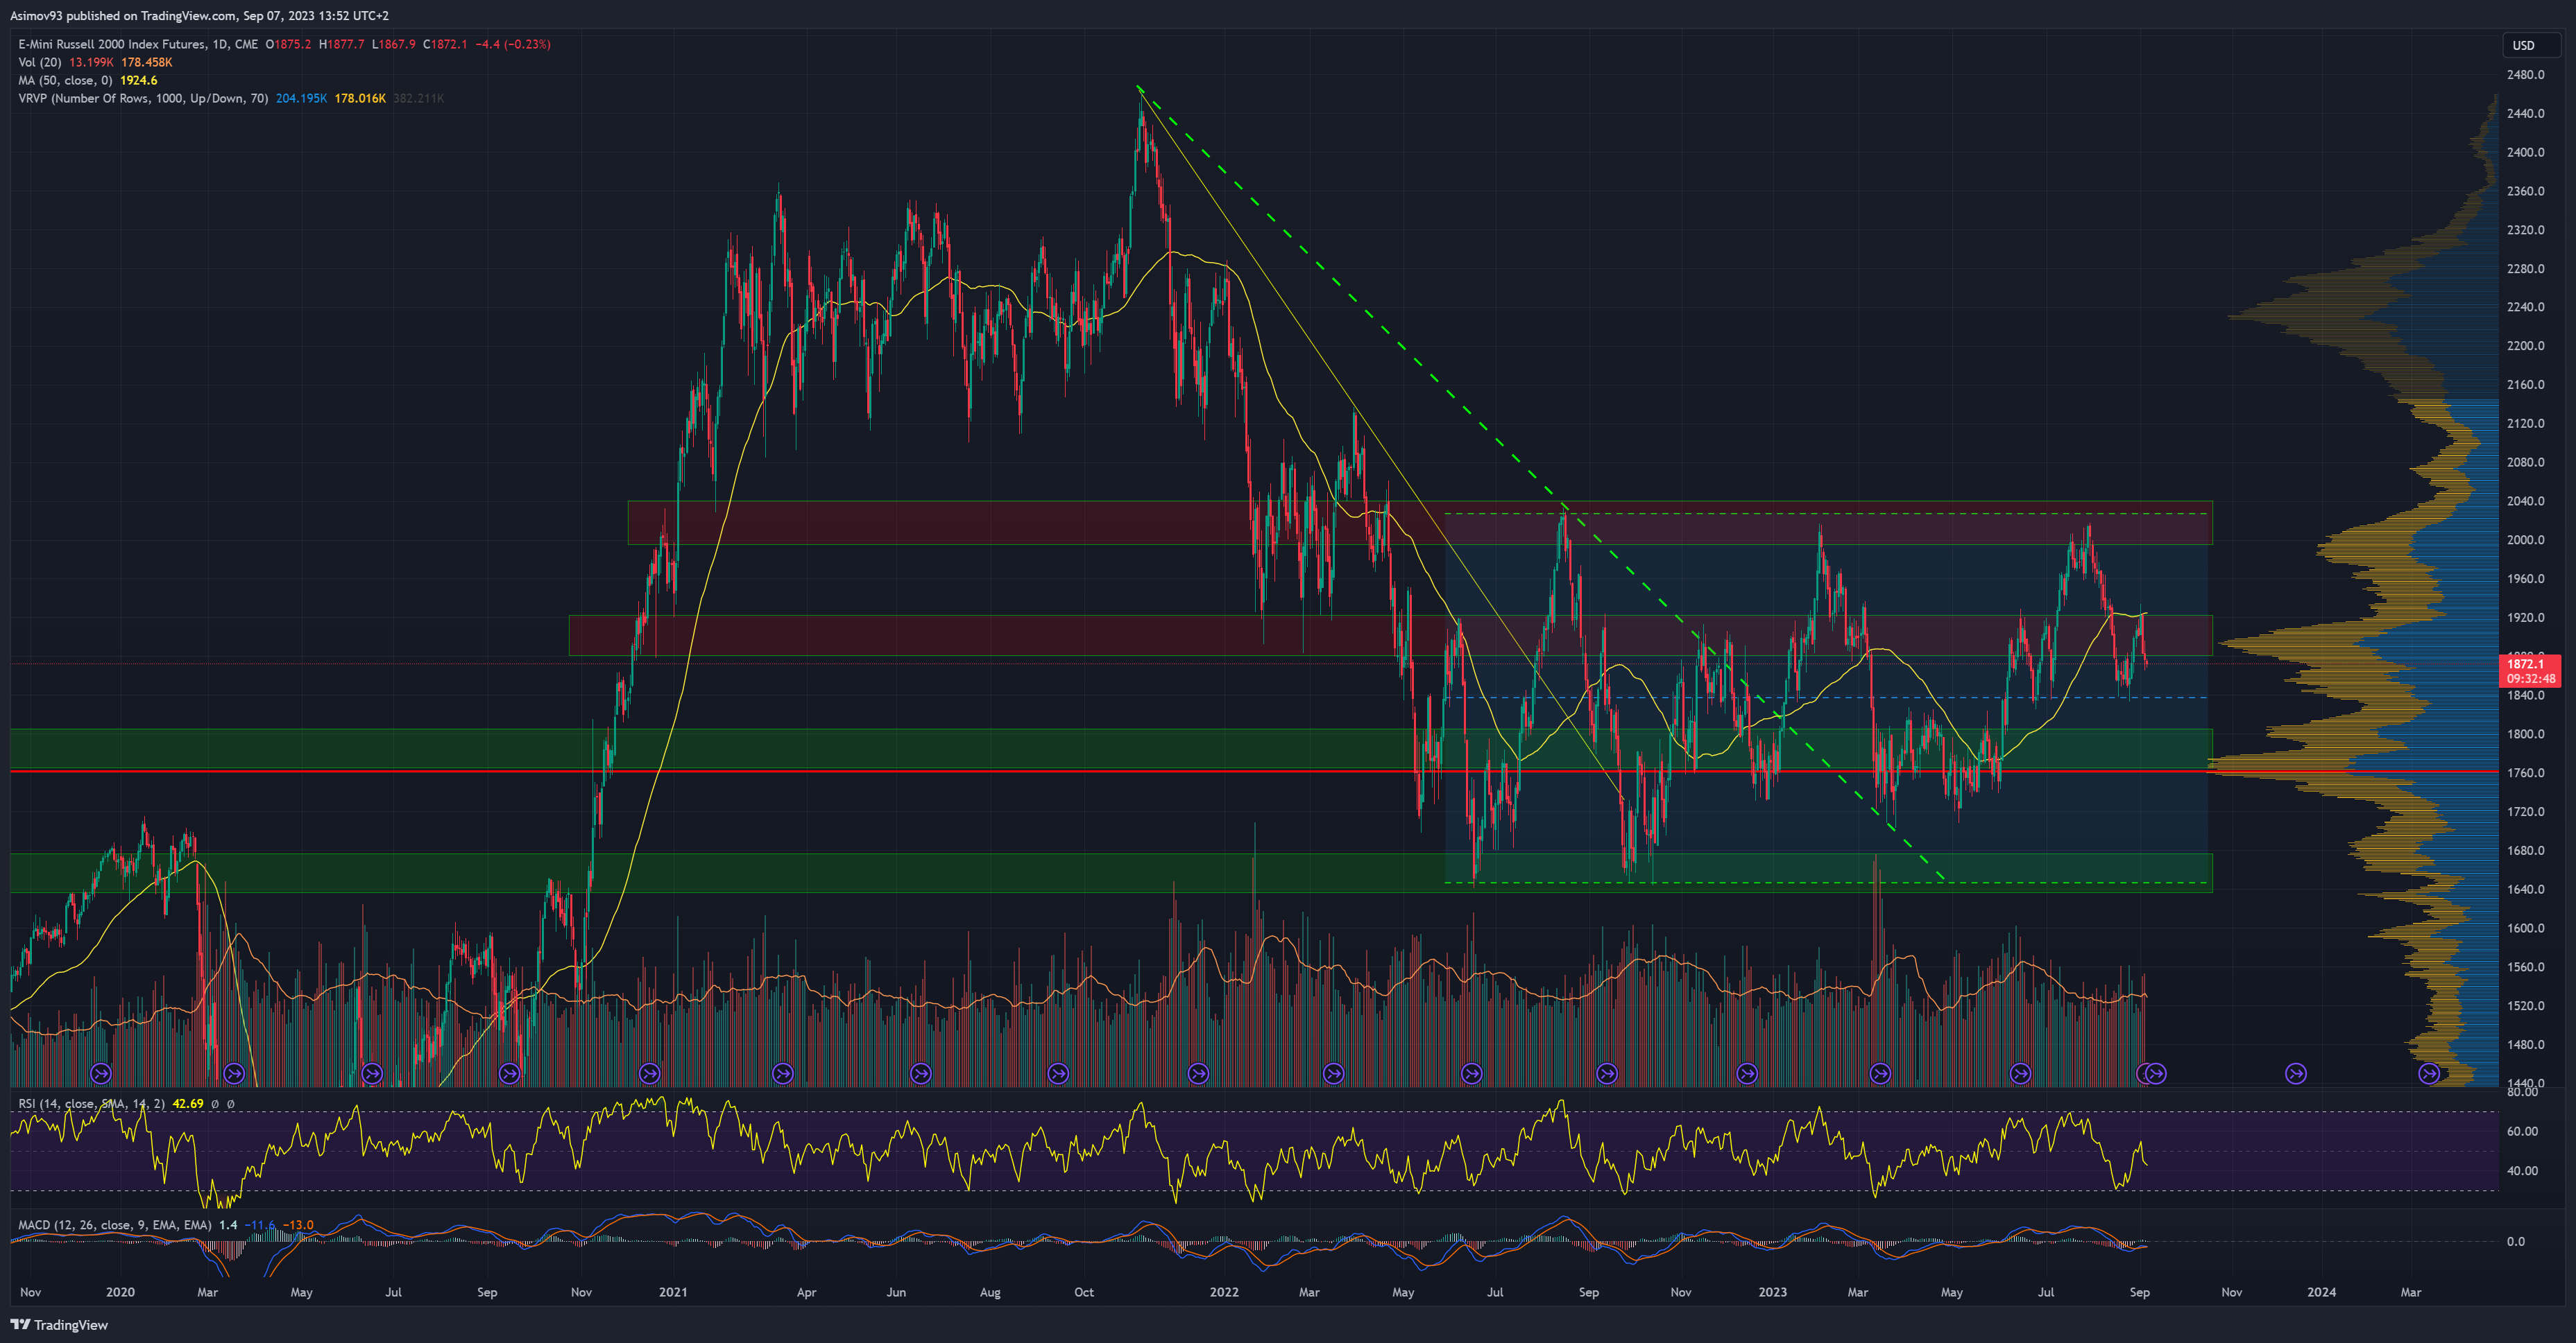The width and height of the screenshot is (2576, 1343).
Task: Click contract-roll marker near December 2020
Action: point(649,1073)
